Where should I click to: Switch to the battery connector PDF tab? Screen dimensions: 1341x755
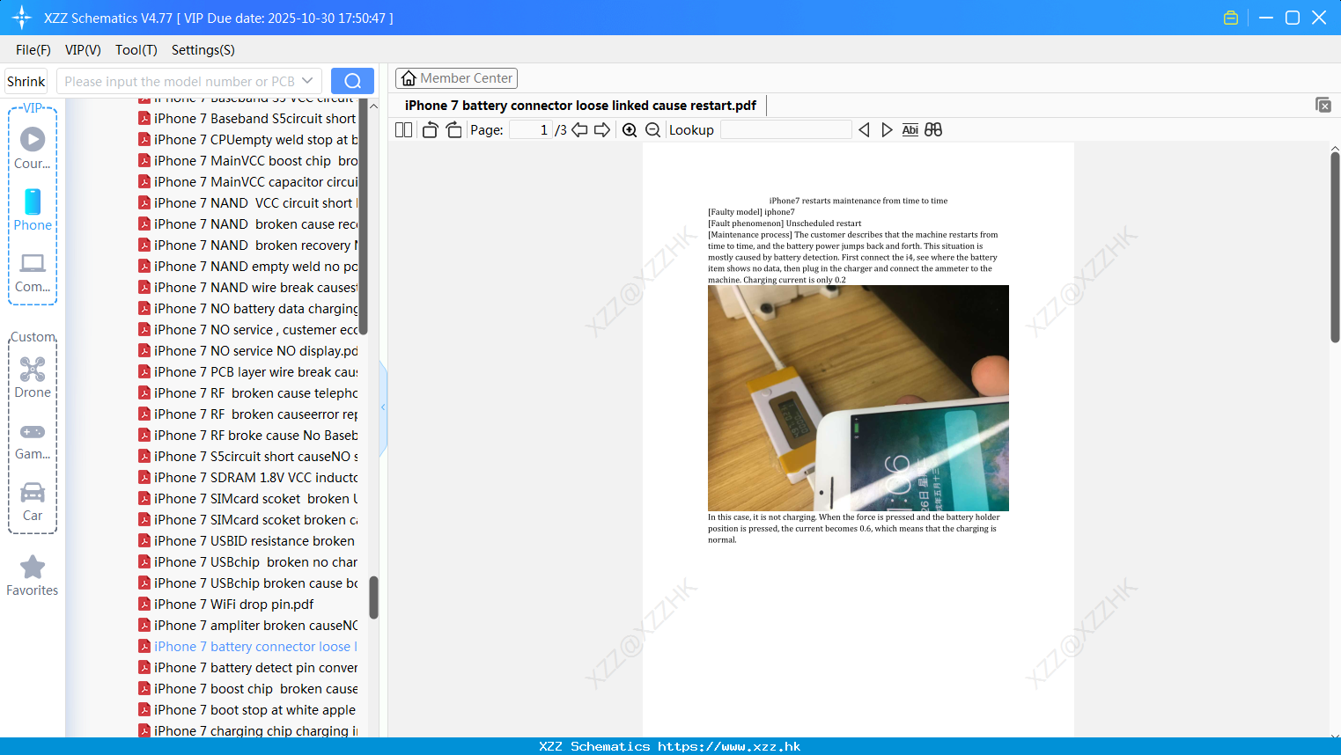pyautogui.click(x=581, y=106)
